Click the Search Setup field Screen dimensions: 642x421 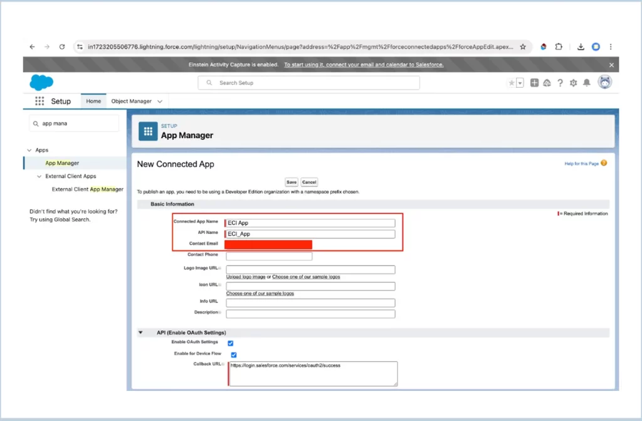[308, 83]
